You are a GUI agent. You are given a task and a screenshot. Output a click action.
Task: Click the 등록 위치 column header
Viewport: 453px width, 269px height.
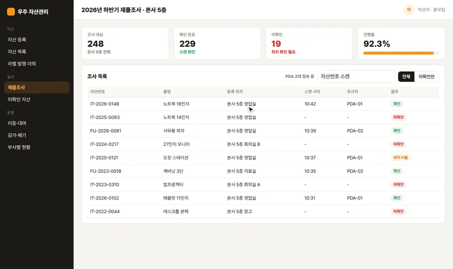[235, 92]
